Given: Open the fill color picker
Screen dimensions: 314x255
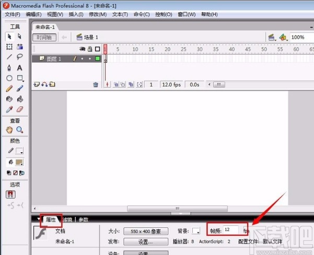Looking at the screenshot, I should coord(20,163).
